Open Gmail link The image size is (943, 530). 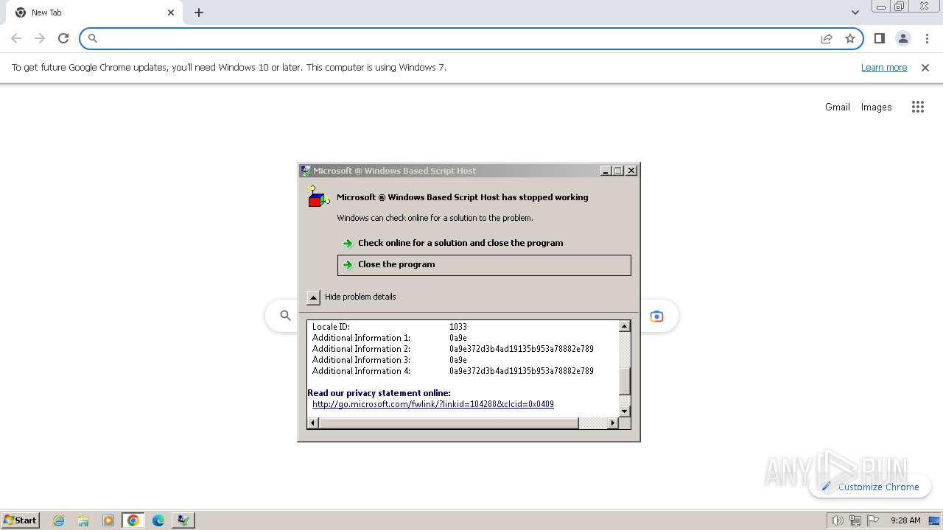[838, 107]
